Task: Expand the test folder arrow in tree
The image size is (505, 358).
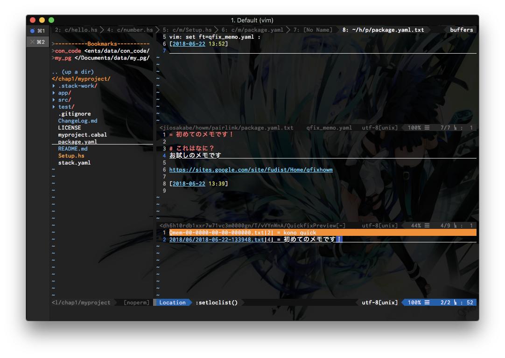Action: pos(54,107)
